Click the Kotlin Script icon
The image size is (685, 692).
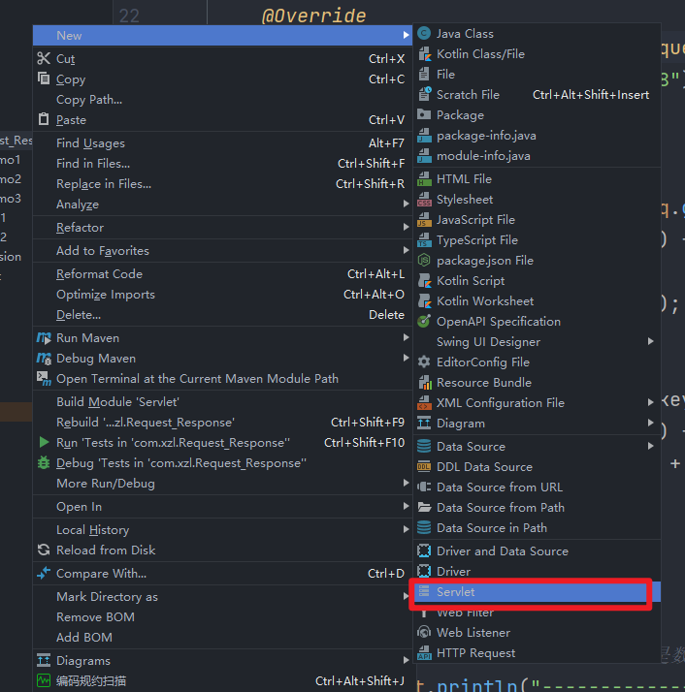point(424,281)
